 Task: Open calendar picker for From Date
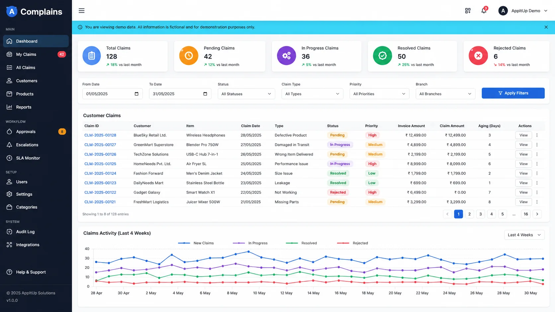[x=136, y=94]
